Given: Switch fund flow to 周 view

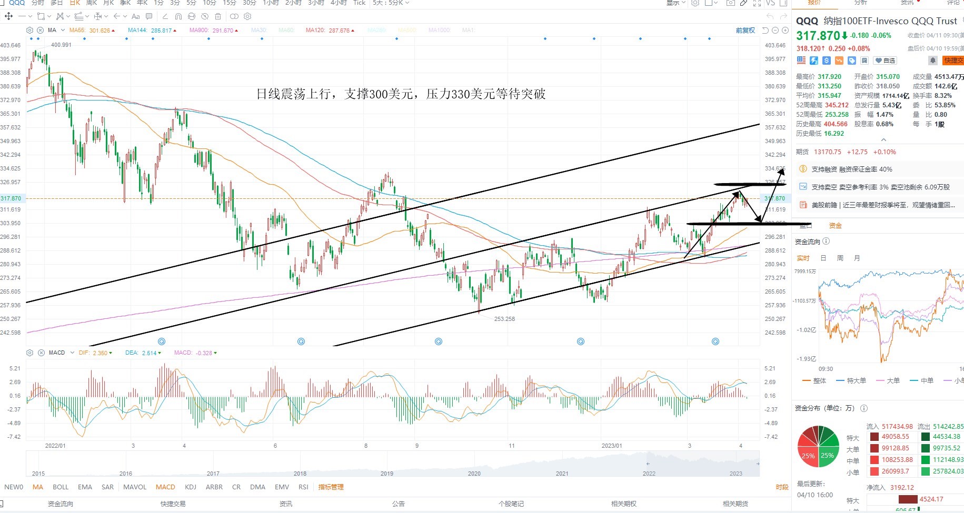Looking at the screenshot, I should [840, 258].
